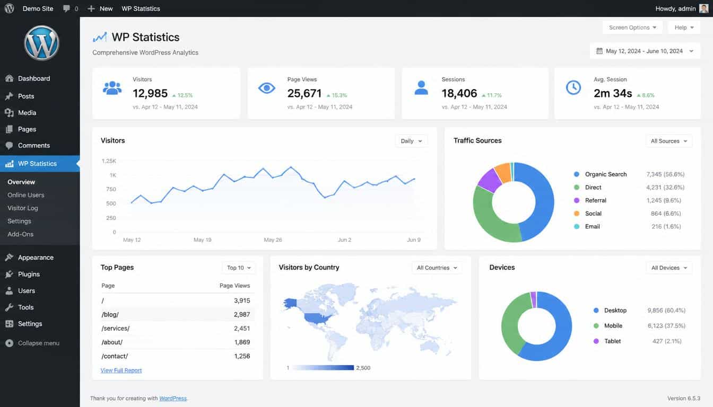Open the Daily interval dropdown
Screen dimensions: 713x407
click(411, 141)
